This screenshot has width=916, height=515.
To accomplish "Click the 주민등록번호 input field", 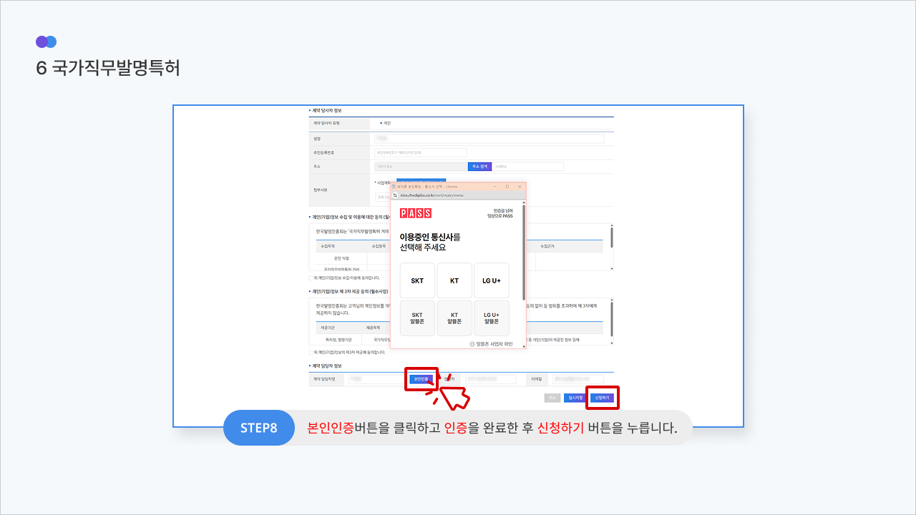I will point(420,152).
